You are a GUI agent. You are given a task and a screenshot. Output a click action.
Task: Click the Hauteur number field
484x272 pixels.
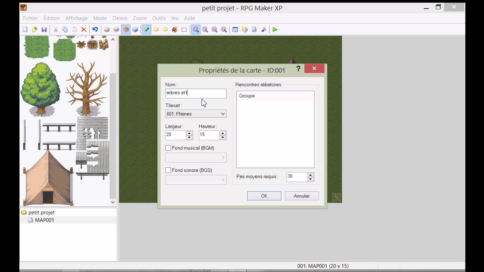209,135
